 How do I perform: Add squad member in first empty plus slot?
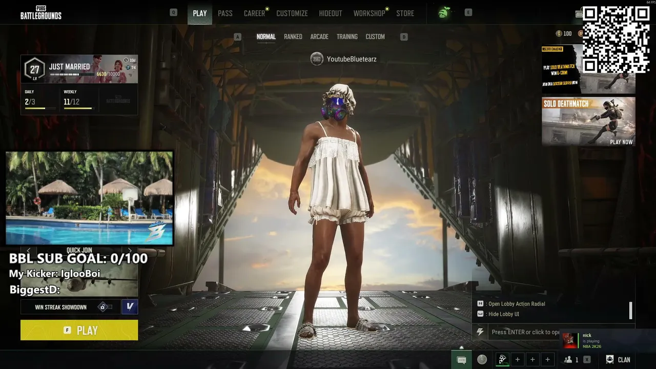click(x=518, y=360)
